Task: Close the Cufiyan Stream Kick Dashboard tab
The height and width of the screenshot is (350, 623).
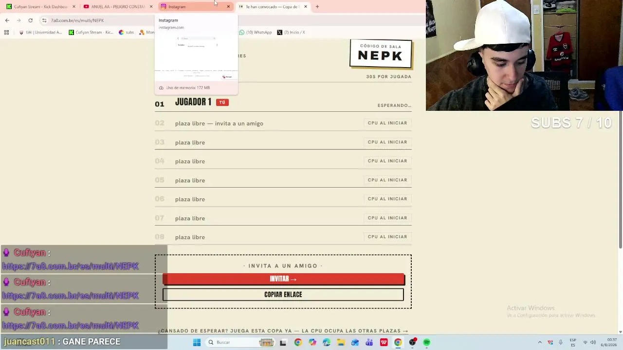Action: [74, 7]
